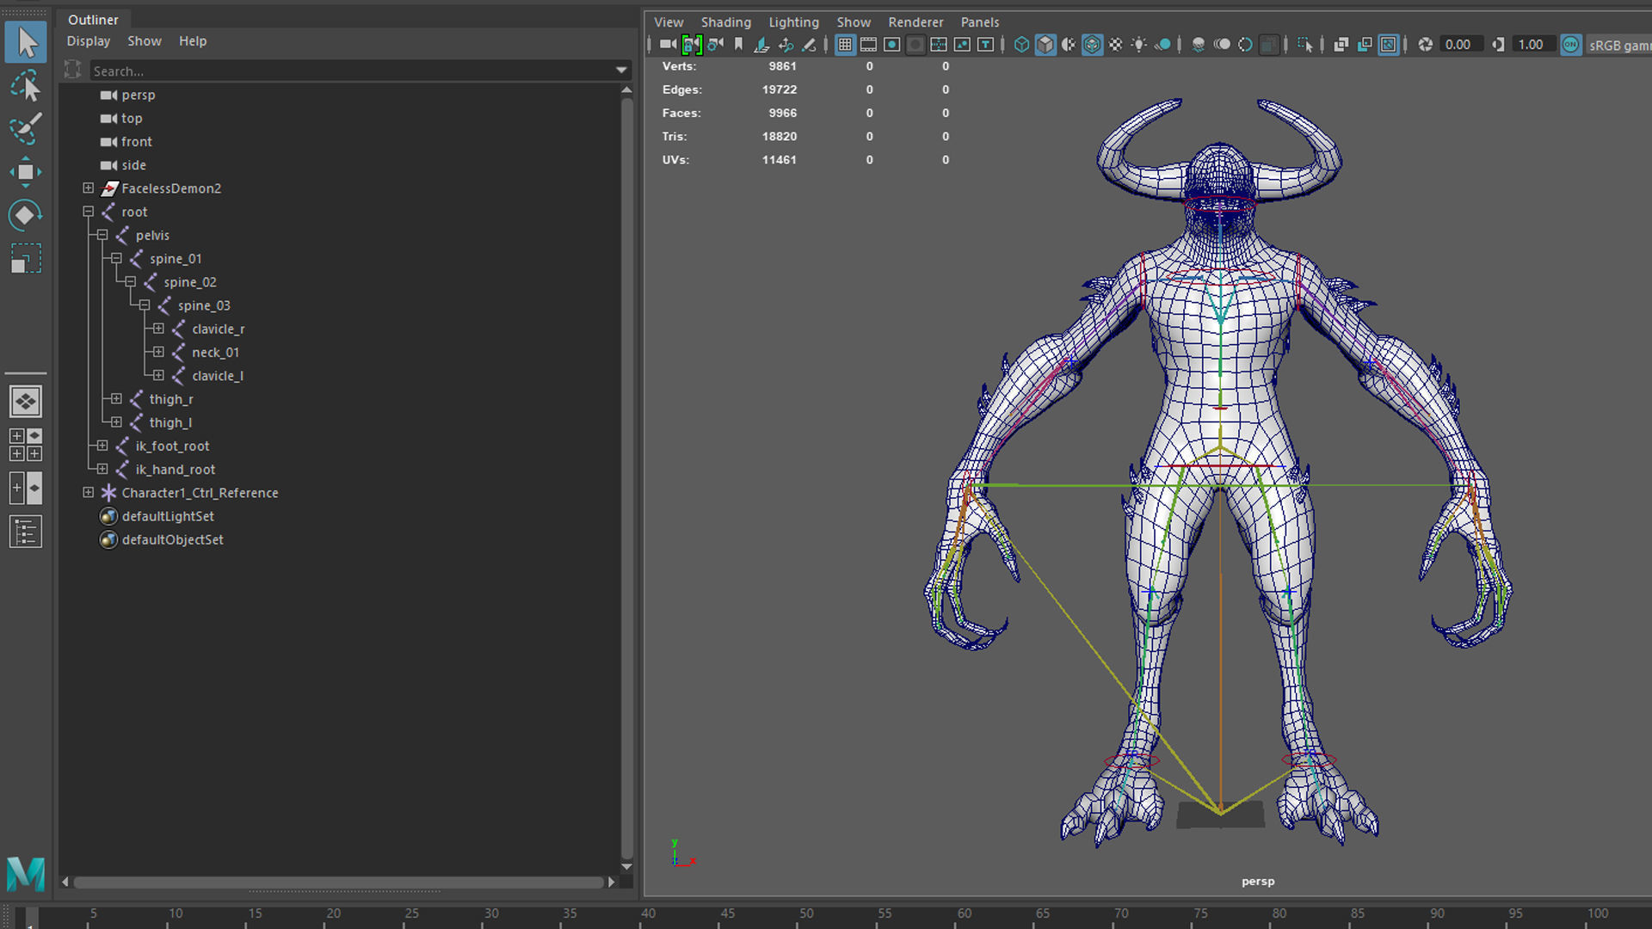This screenshot has width=1652, height=929.
Task: Click the Gamma icon before 1.00
Action: [x=1498, y=45]
